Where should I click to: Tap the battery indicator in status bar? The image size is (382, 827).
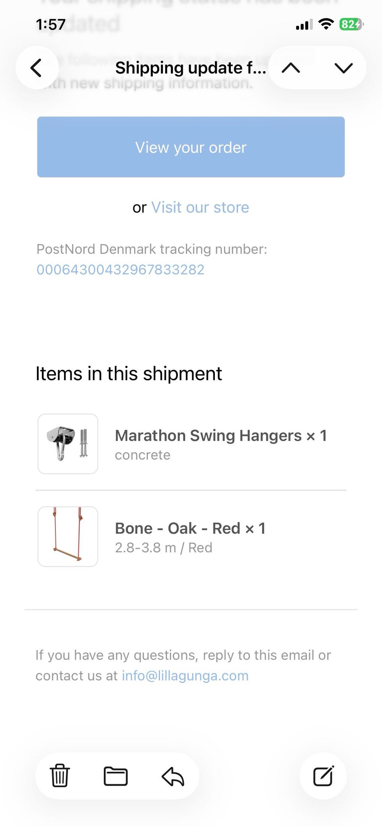click(x=351, y=25)
